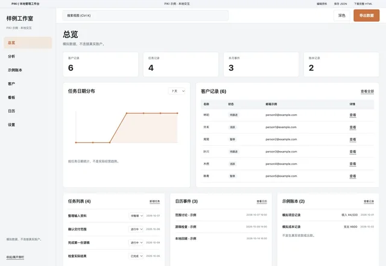Click 查看 for person1@example.com

(x=353, y=128)
